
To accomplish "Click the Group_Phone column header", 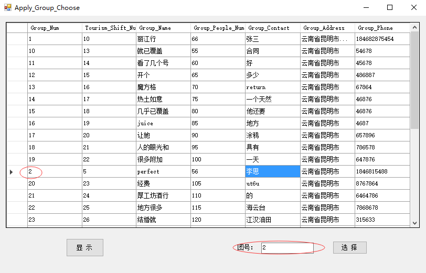I will (x=381, y=28).
